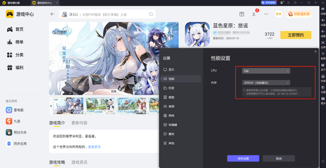Click the three-dots more icon in the header
The image size is (326, 168).
pyautogui.click(x=266, y=14)
